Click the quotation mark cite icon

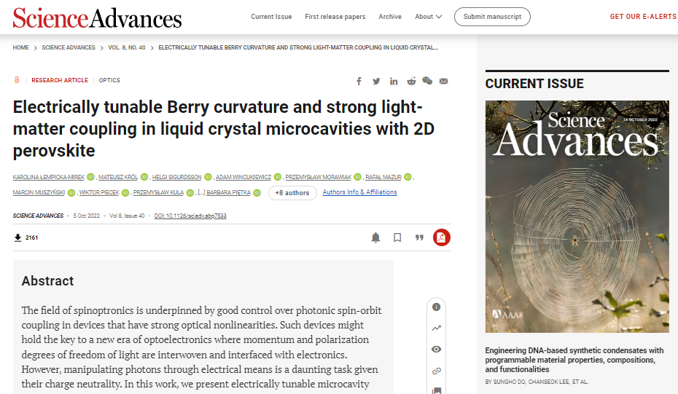[x=419, y=237]
